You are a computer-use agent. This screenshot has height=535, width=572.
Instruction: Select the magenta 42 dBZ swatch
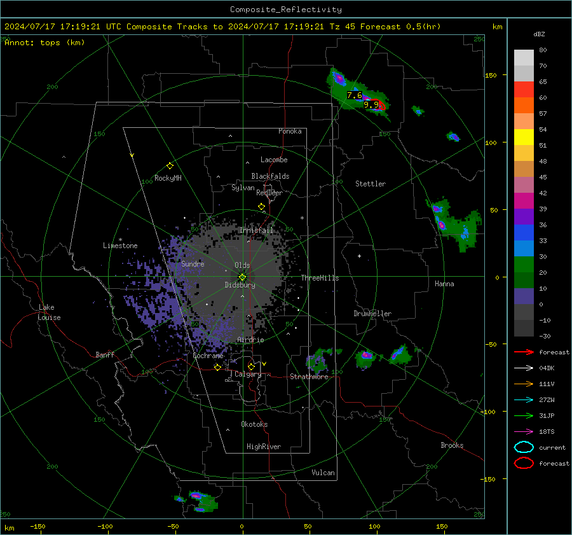[x=524, y=200]
